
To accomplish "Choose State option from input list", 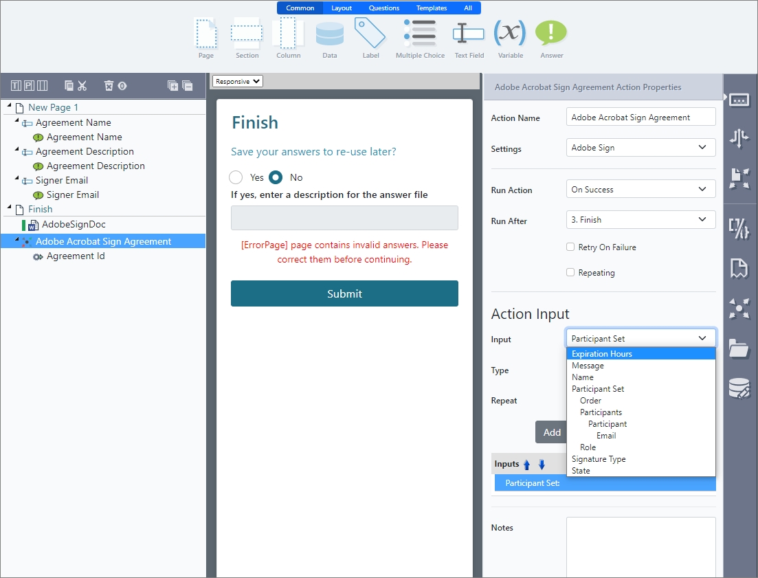I will tap(640, 471).
